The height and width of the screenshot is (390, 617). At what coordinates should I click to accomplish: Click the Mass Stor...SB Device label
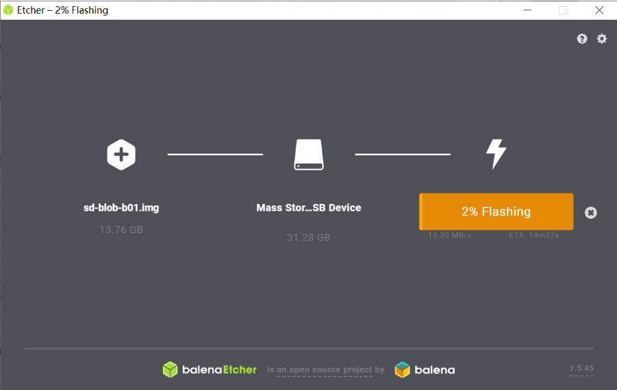[x=309, y=207]
